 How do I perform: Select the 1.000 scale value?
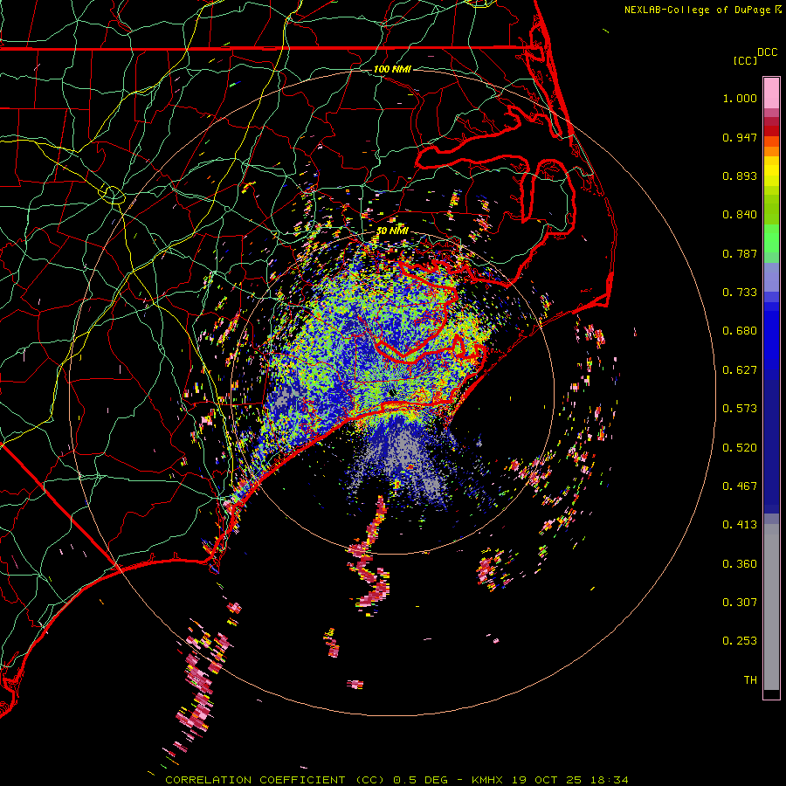(x=740, y=98)
